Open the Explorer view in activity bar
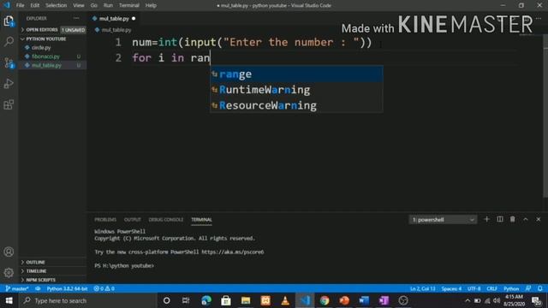The height and width of the screenshot is (308, 548). click(x=9, y=21)
